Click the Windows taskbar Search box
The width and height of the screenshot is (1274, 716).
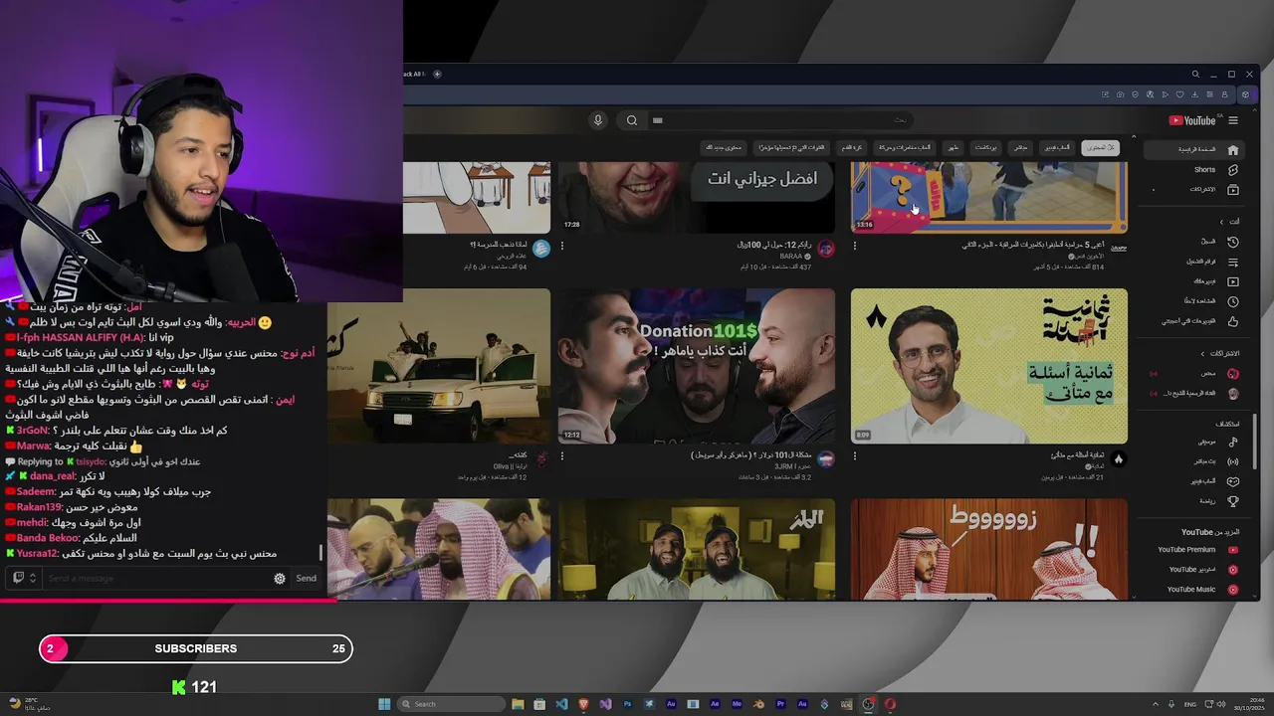pos(449,704)
